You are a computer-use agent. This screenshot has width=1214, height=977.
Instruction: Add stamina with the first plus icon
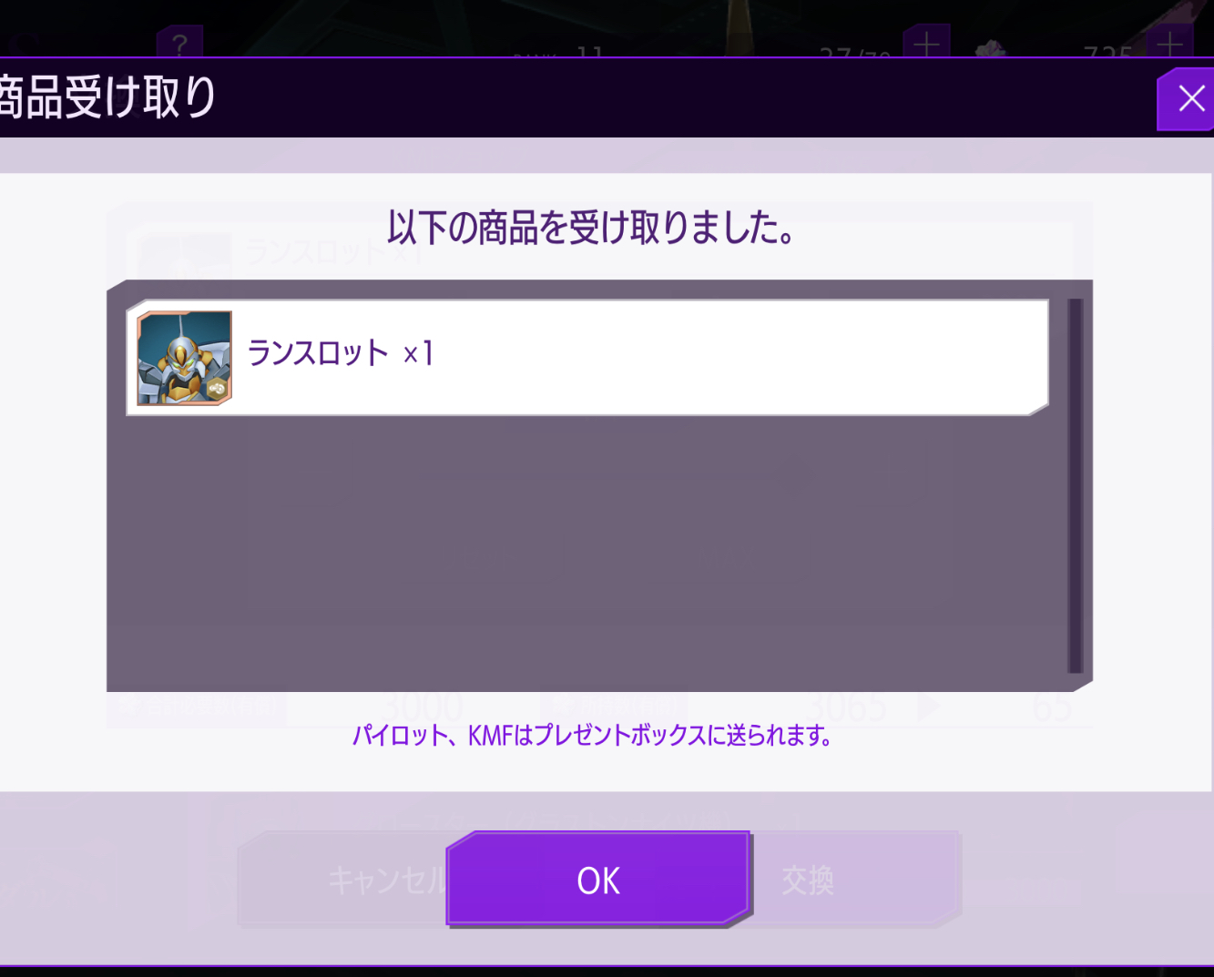pos(926,42)
